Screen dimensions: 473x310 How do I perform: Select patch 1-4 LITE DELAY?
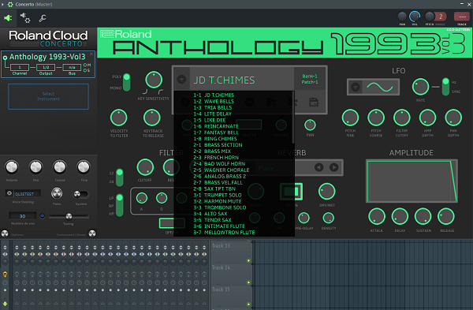click(x=212, y=114)
